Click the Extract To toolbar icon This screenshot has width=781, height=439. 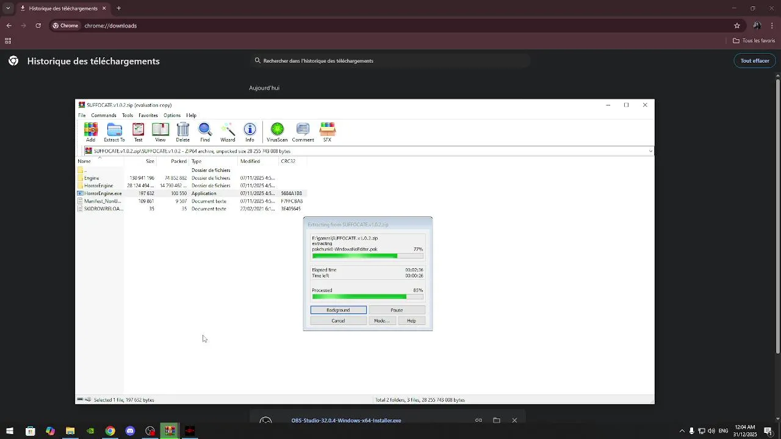[x=114, y=132]
